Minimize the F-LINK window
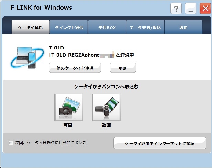Image resolution: width=212 pixels, height=168 pixels. click(x=191, y=9)
